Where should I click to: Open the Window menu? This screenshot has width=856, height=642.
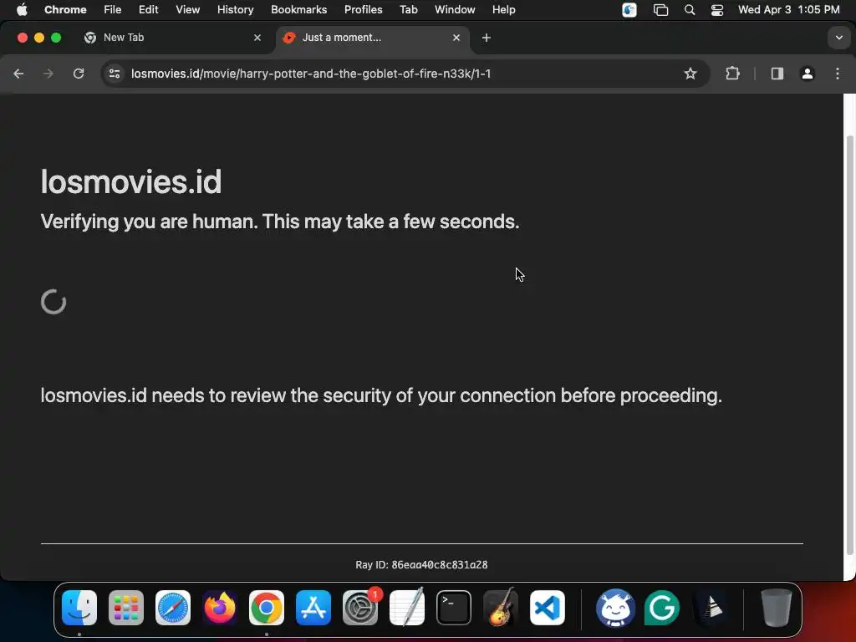(455, 10)
